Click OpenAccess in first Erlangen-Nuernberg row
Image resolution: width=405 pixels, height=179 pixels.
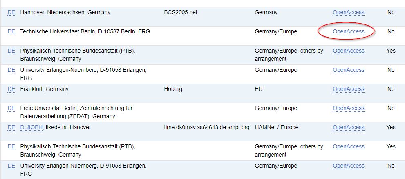click(349, 70)
